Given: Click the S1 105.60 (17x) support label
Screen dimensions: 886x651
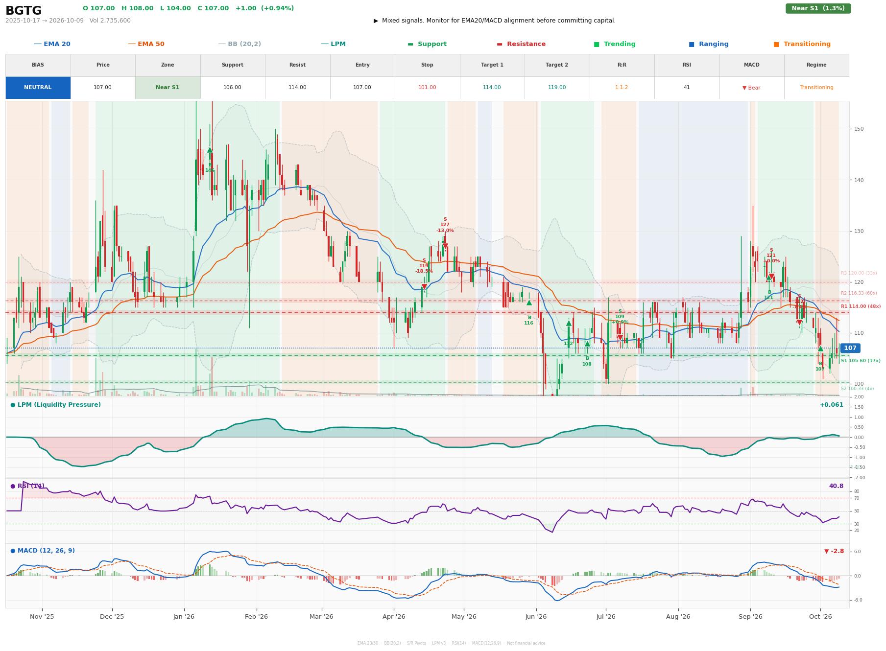Looking at the screenshot, I should (861, 361).
